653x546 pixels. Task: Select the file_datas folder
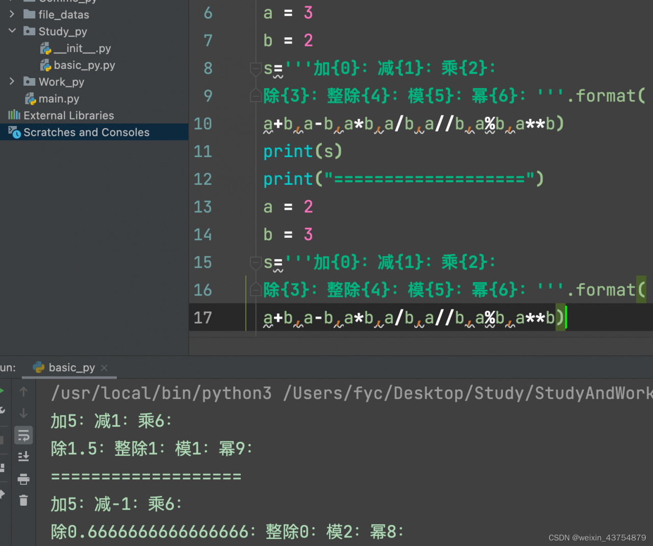click(x=64, y=15)
